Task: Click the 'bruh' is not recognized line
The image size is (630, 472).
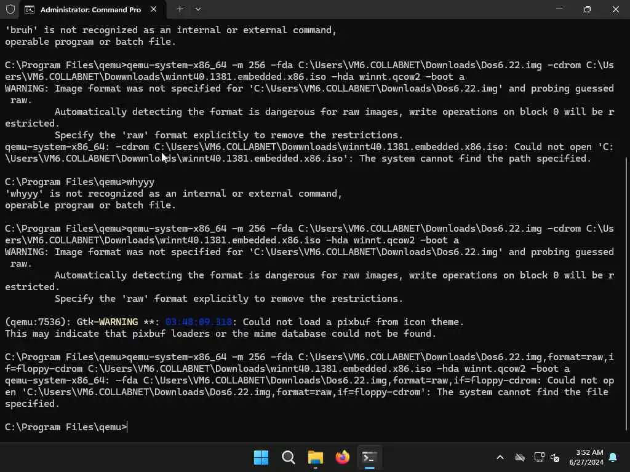Action: tap(171, 30)
